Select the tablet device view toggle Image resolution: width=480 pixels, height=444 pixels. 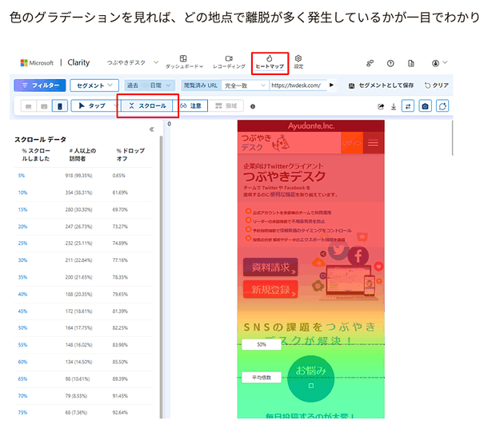click(44, 106)
